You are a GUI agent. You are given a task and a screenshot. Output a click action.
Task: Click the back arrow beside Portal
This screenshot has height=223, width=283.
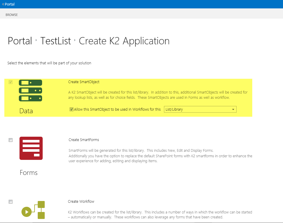coord(3,4)
